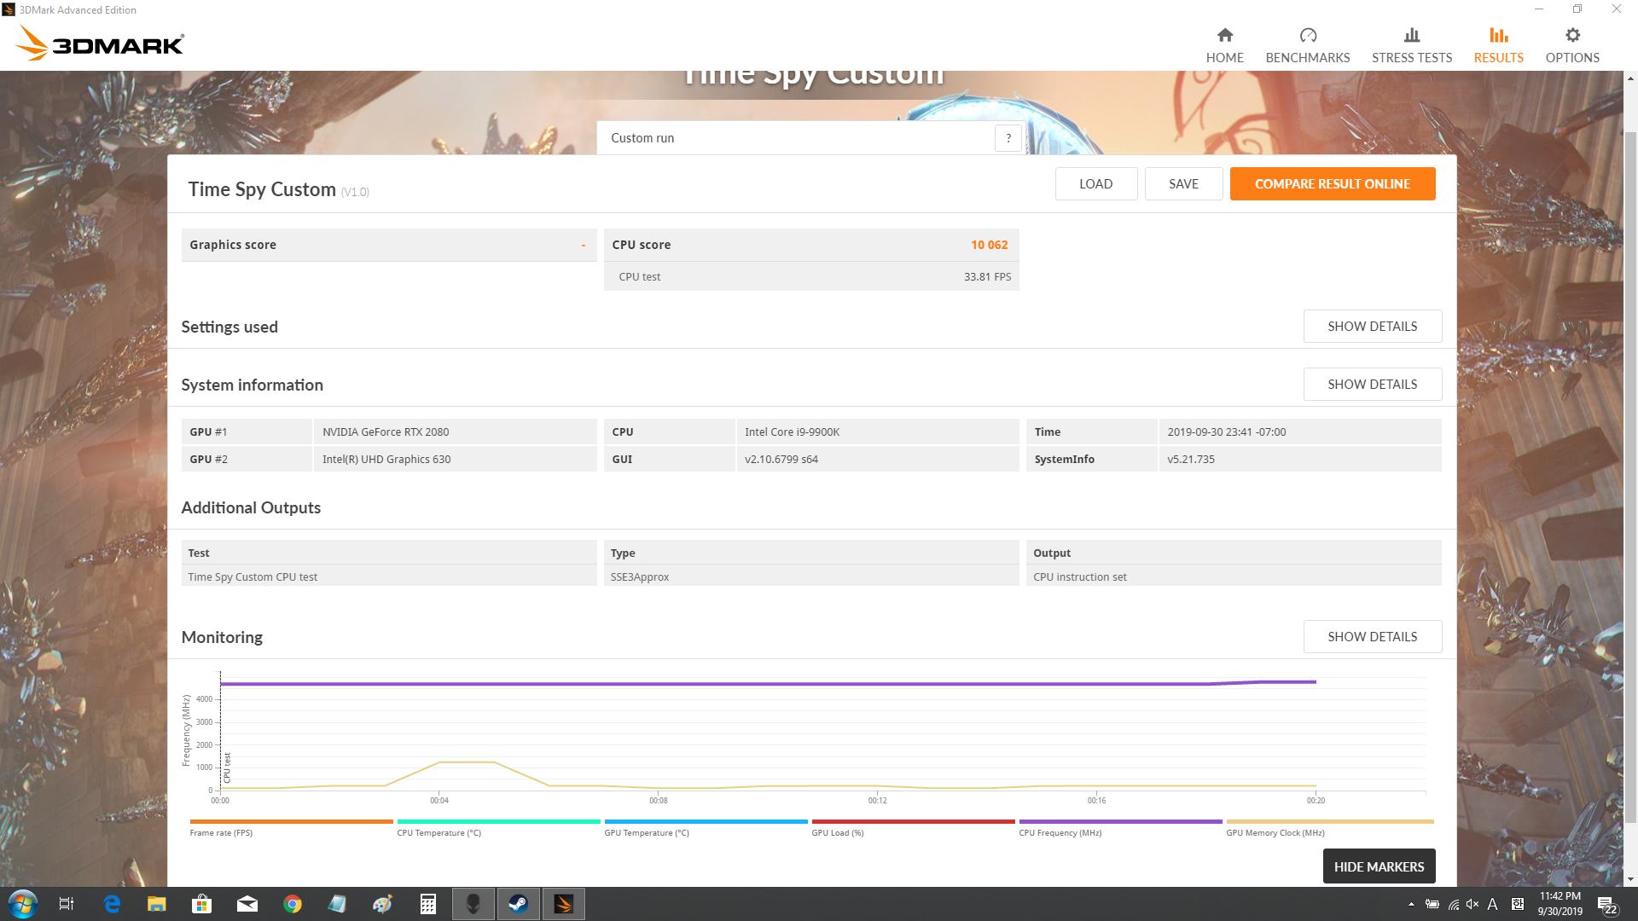
Task: Open Calculator from taskbar
Action: click(x=427, y=904)
